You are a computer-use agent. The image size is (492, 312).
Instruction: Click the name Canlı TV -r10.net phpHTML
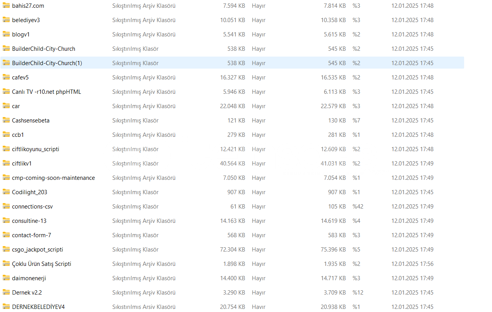pos(46,92)
